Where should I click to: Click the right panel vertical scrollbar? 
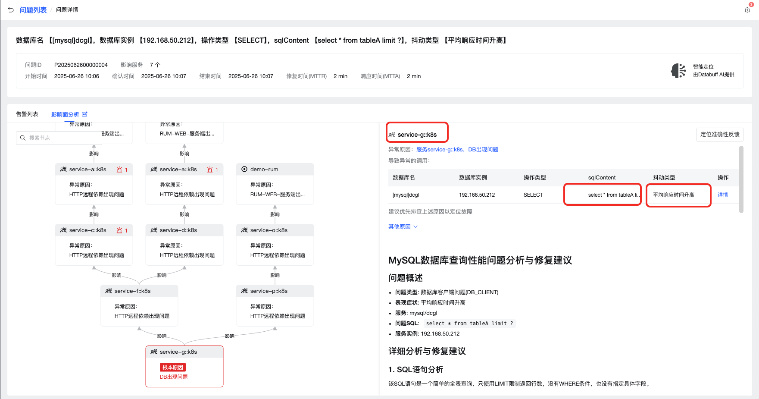[x=741, y=179]
